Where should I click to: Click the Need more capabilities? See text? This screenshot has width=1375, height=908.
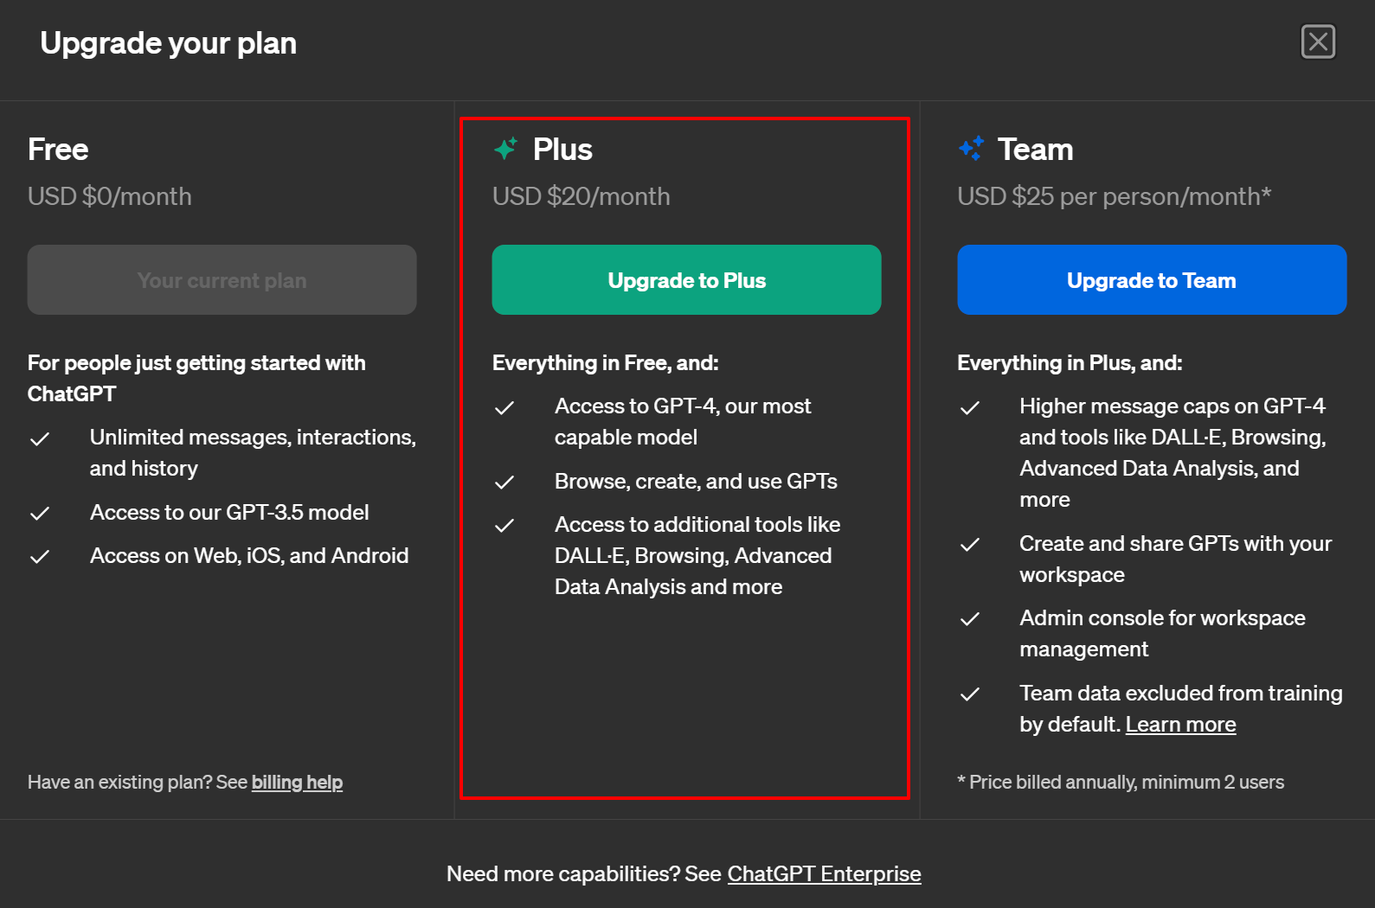[584, 873]
